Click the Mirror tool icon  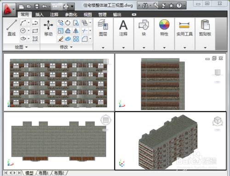tap(76, 31)
